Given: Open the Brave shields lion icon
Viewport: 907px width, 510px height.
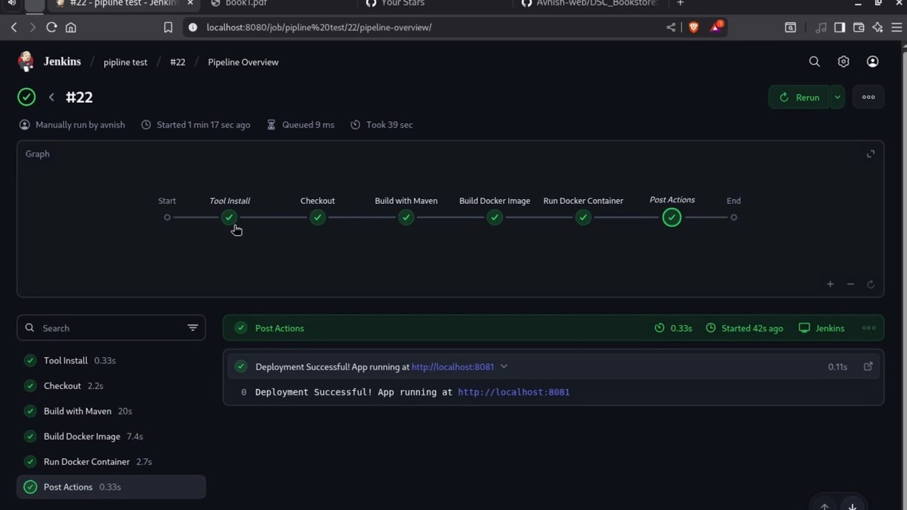Looking at the screenshot, I should [694, 27].
